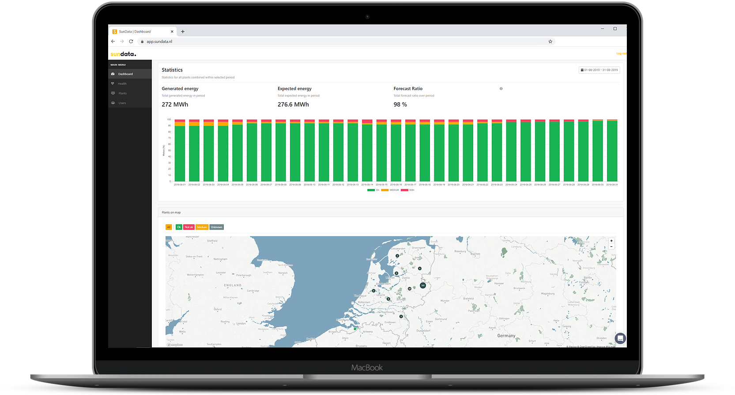Toggle the Not ok plants map filter
This screenshot has width=735, height=395.
[x=189, y=227]
